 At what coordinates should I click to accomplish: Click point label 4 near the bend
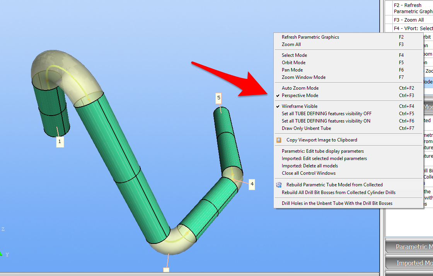pos(252,184)
